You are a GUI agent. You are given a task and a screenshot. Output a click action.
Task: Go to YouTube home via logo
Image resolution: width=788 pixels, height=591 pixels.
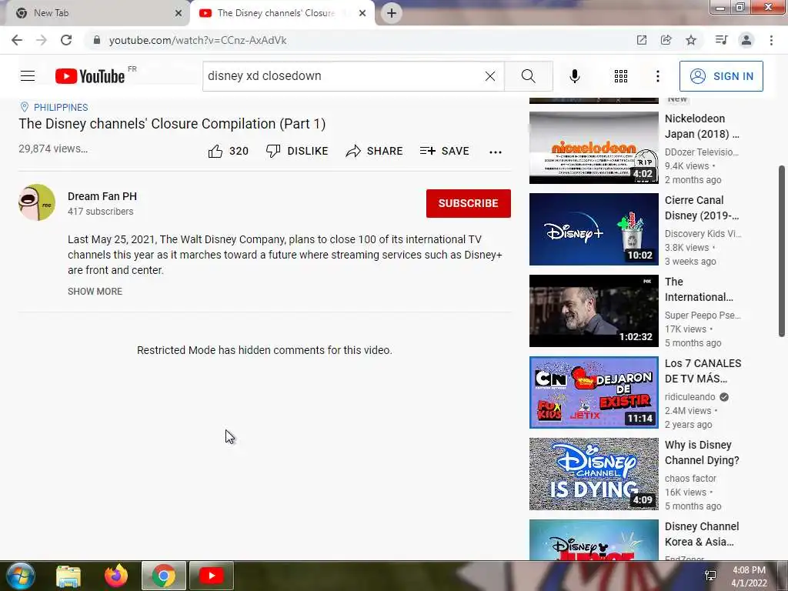(90, 76)
